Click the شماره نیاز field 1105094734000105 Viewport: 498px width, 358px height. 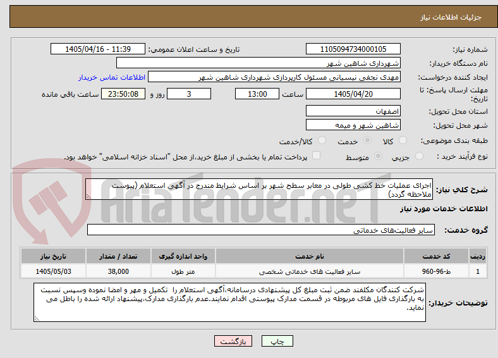pyautogui.click(x=353, y=49)
